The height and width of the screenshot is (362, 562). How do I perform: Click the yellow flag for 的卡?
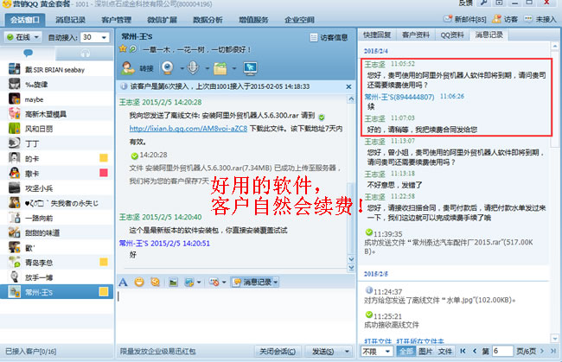pyautogui.click(x=103, y=158)
